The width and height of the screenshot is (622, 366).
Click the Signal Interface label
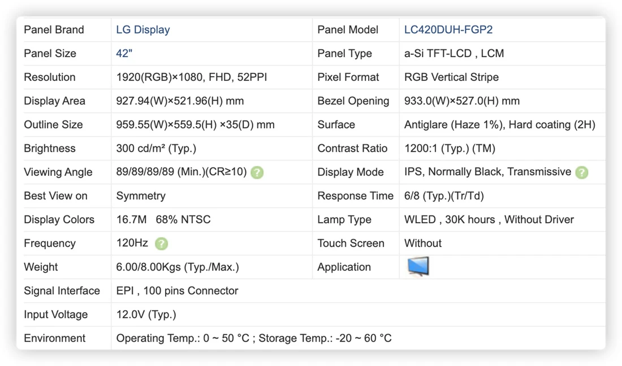point(62,291)
